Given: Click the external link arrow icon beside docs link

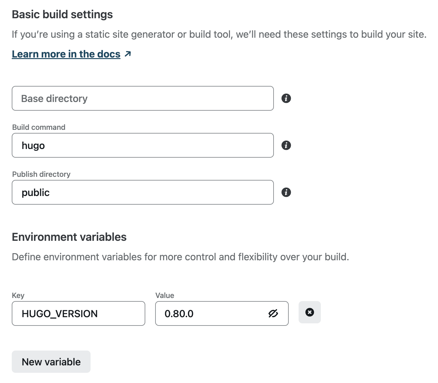Looking at the screenshot, I should 128,54.
